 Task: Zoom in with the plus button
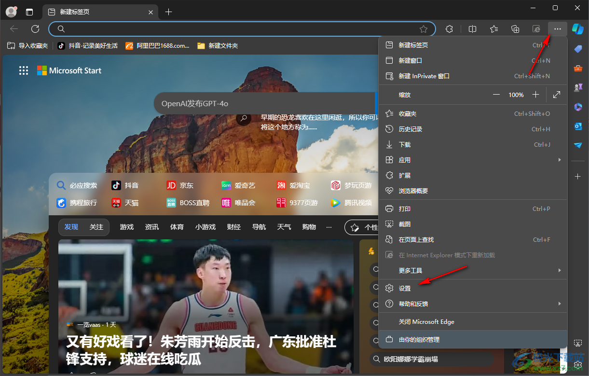[x=535, y=95]
